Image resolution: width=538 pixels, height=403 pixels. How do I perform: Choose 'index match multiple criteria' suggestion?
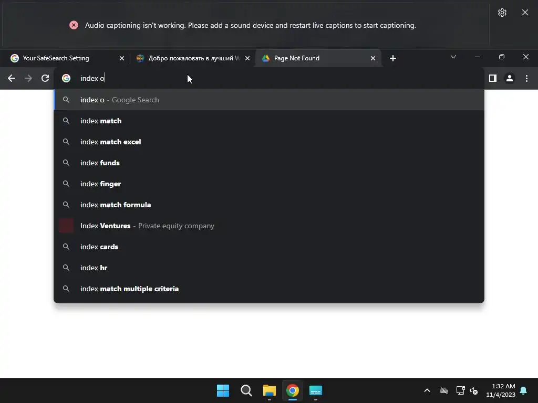click(x=269, y=289)
